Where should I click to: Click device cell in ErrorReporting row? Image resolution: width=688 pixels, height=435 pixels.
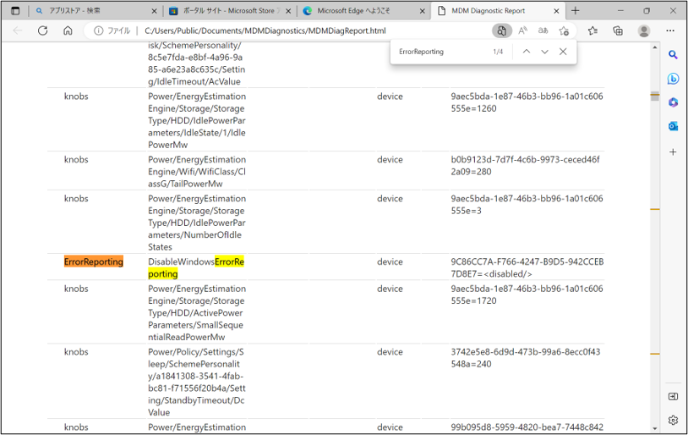click(390, 262)
